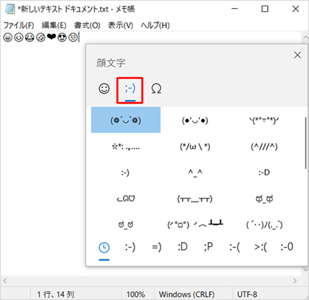Insert the ☆*: .。.... sparkle kaomoji
Image resolution: width=309 pixels, height=300 pixels.
pos(126,146)
